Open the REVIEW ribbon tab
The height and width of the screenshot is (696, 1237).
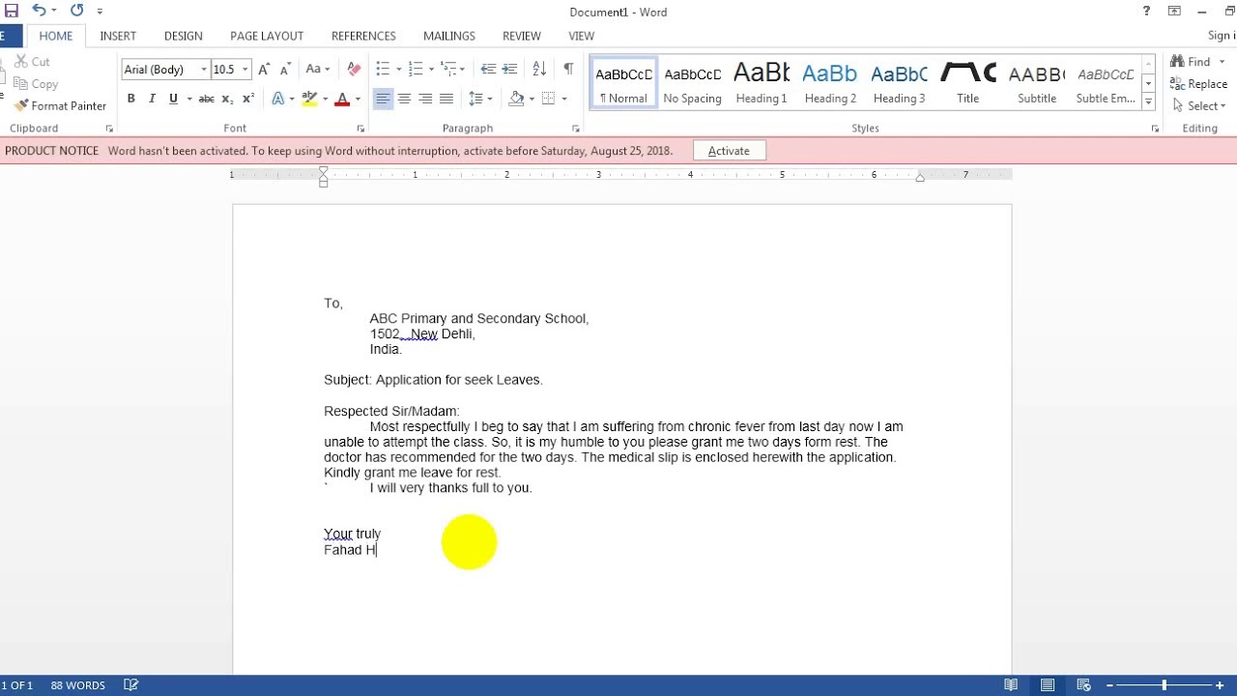522,36
